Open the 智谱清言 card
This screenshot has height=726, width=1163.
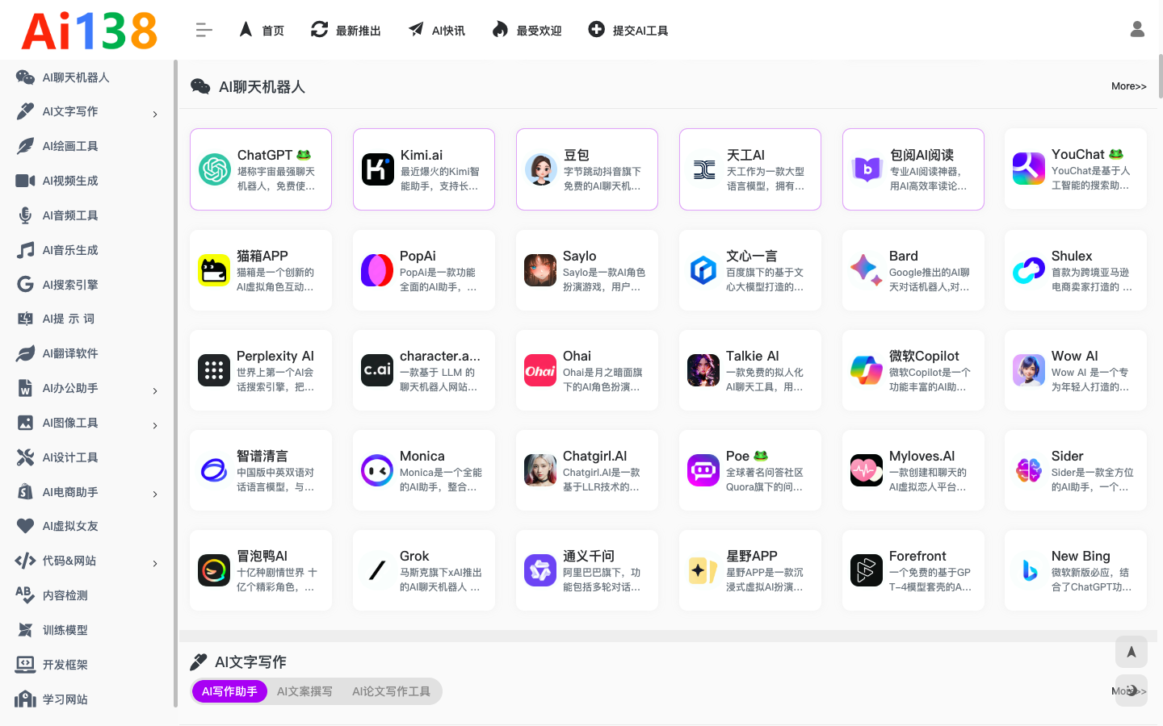click(x=261, y=470)
